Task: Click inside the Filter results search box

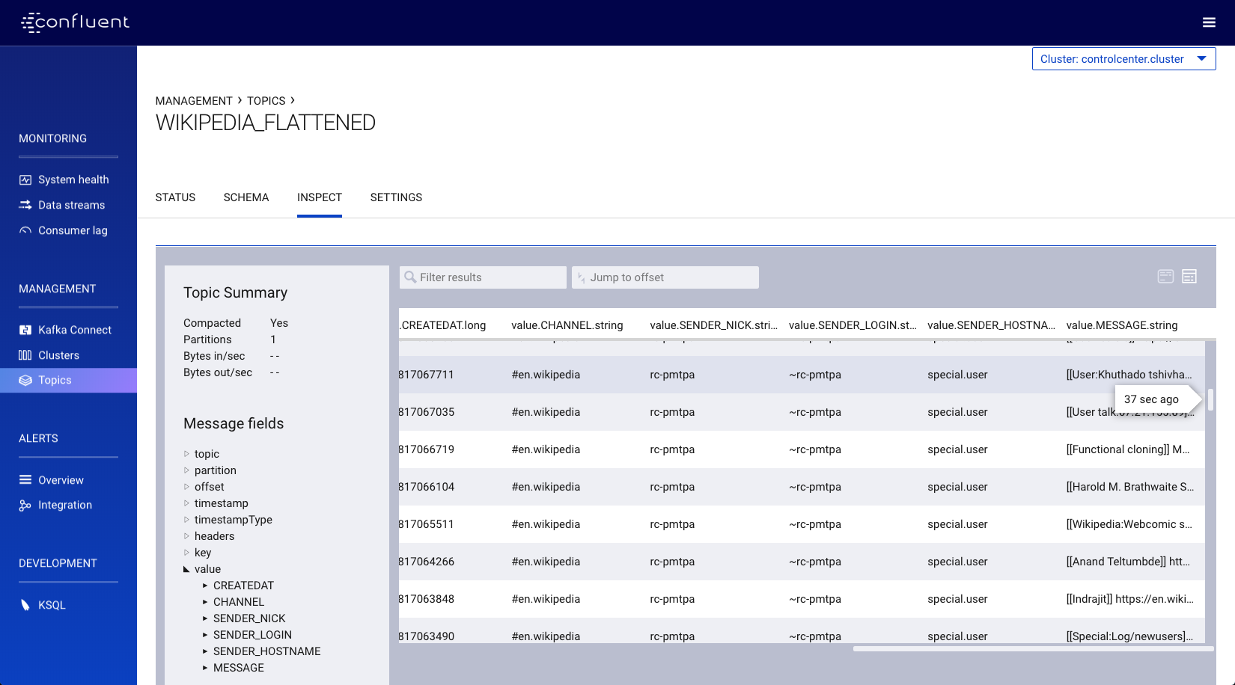Action: [483, 277]
